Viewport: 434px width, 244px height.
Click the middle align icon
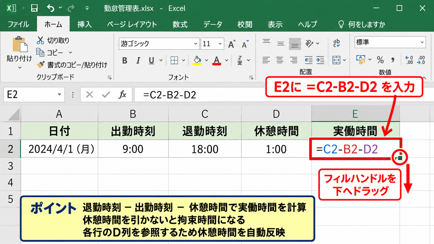pos(281,44)
